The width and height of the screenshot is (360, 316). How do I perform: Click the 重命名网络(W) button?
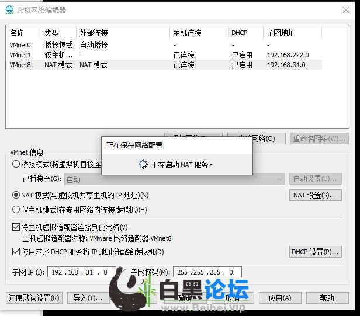[319, 138]
